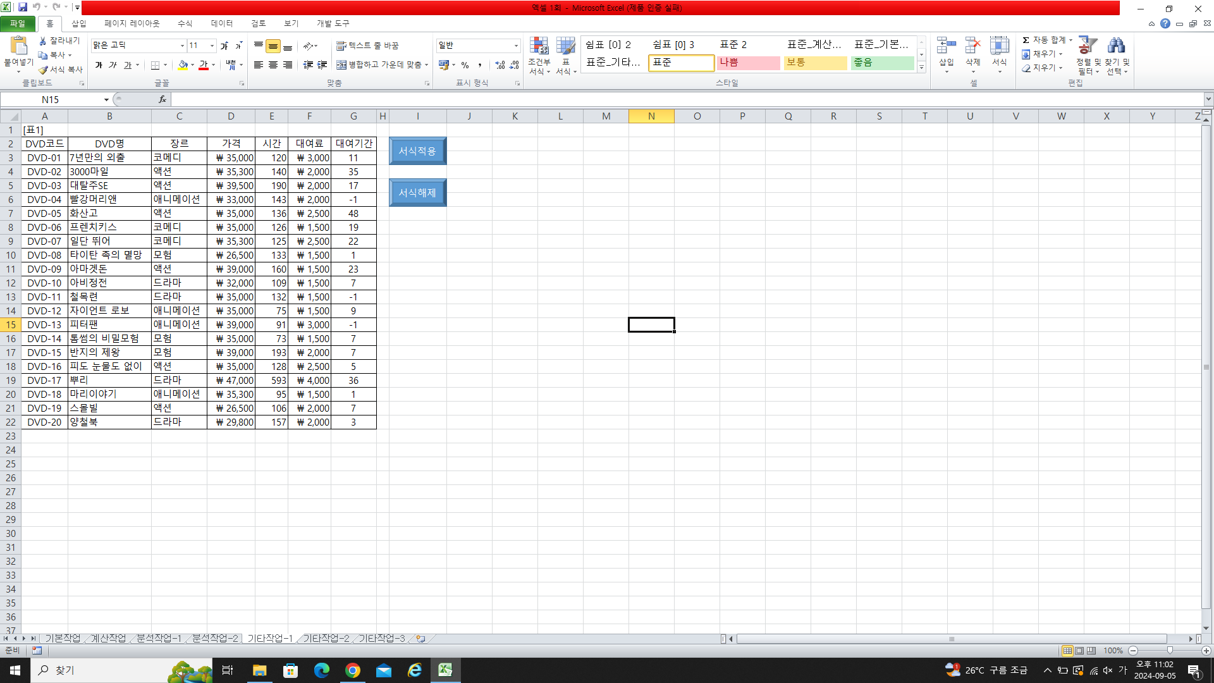Click the fill color paint bucket
Viewport: 1214px width, 683px height.
click(183, 65)
